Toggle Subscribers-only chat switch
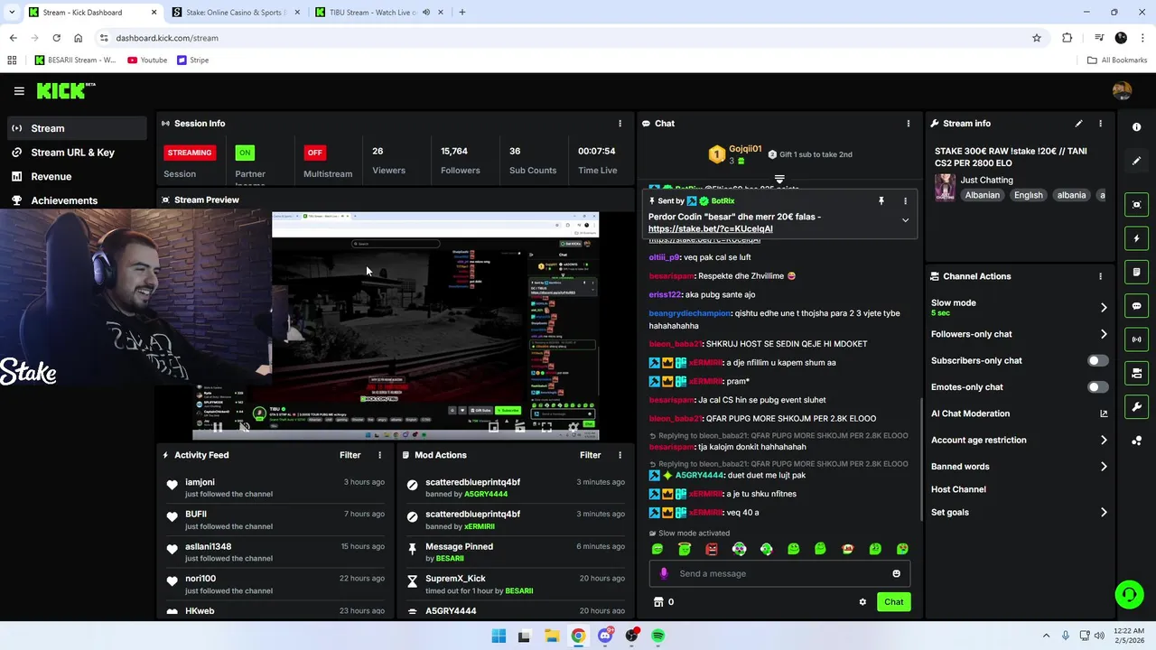This screenshot has height=650, width=1156. pos(1097,360)
